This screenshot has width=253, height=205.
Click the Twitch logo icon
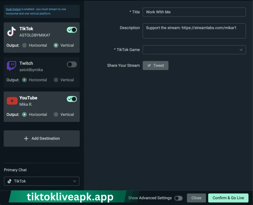(x=12, y=66)
